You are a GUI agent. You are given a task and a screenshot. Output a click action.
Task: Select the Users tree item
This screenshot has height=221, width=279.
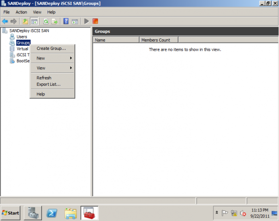pyautogui.click(x=22, y=37)
